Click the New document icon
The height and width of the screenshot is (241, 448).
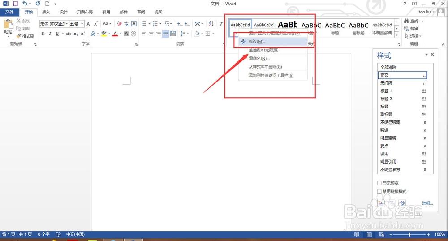[x=47, y=4]
